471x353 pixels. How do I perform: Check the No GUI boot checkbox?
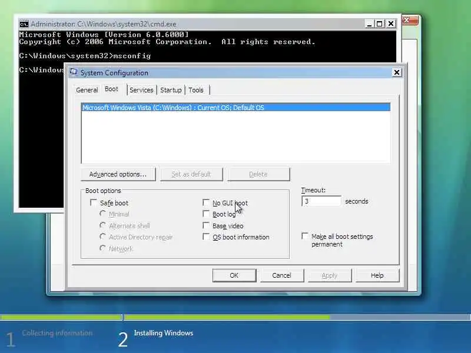click(x=206, y=202)
